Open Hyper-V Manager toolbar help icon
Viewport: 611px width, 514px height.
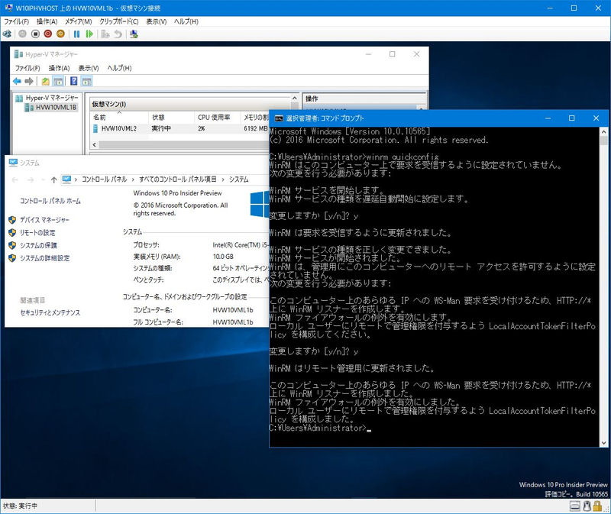[x=73, y=81]
